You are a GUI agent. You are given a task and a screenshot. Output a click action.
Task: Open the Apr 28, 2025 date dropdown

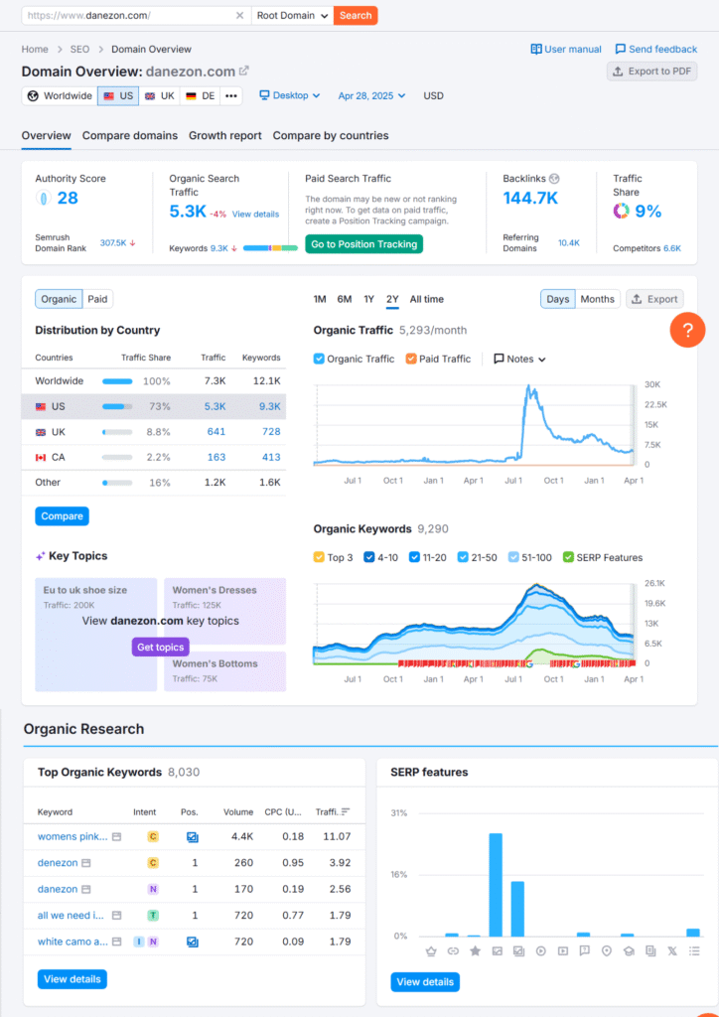tap(372, 96)
